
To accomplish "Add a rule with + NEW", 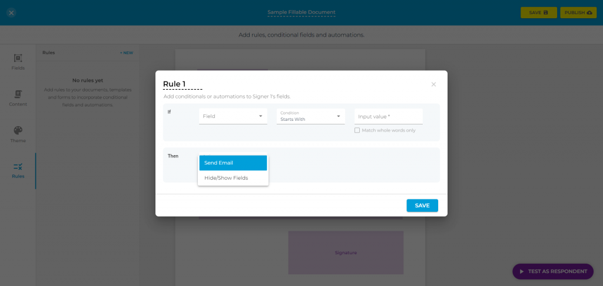I will click(x=127, y=52).
